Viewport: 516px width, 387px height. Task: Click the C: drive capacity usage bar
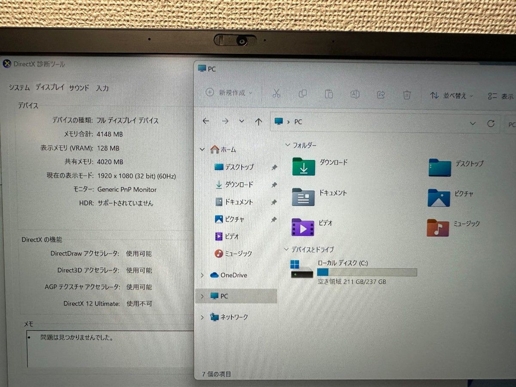click(x=367, y=272)
